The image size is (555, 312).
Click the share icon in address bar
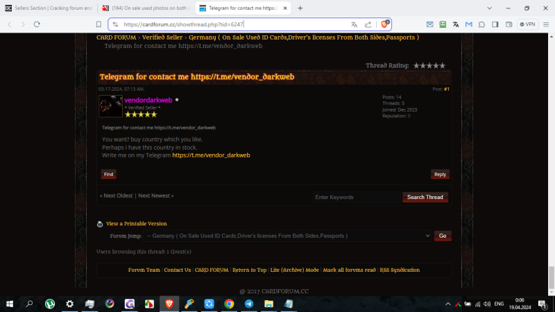368,24
